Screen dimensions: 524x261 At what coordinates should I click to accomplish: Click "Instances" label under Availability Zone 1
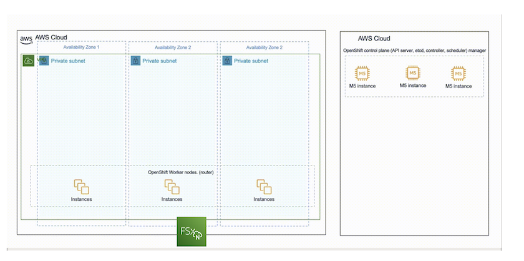[81, 199]
